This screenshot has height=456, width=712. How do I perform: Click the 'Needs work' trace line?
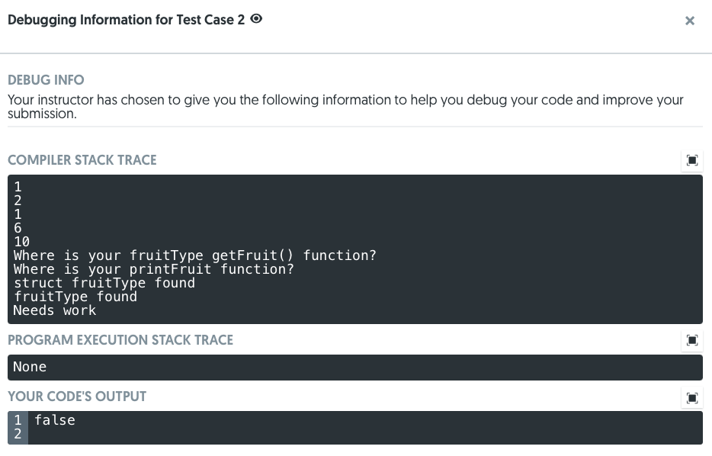click(55, 310)
